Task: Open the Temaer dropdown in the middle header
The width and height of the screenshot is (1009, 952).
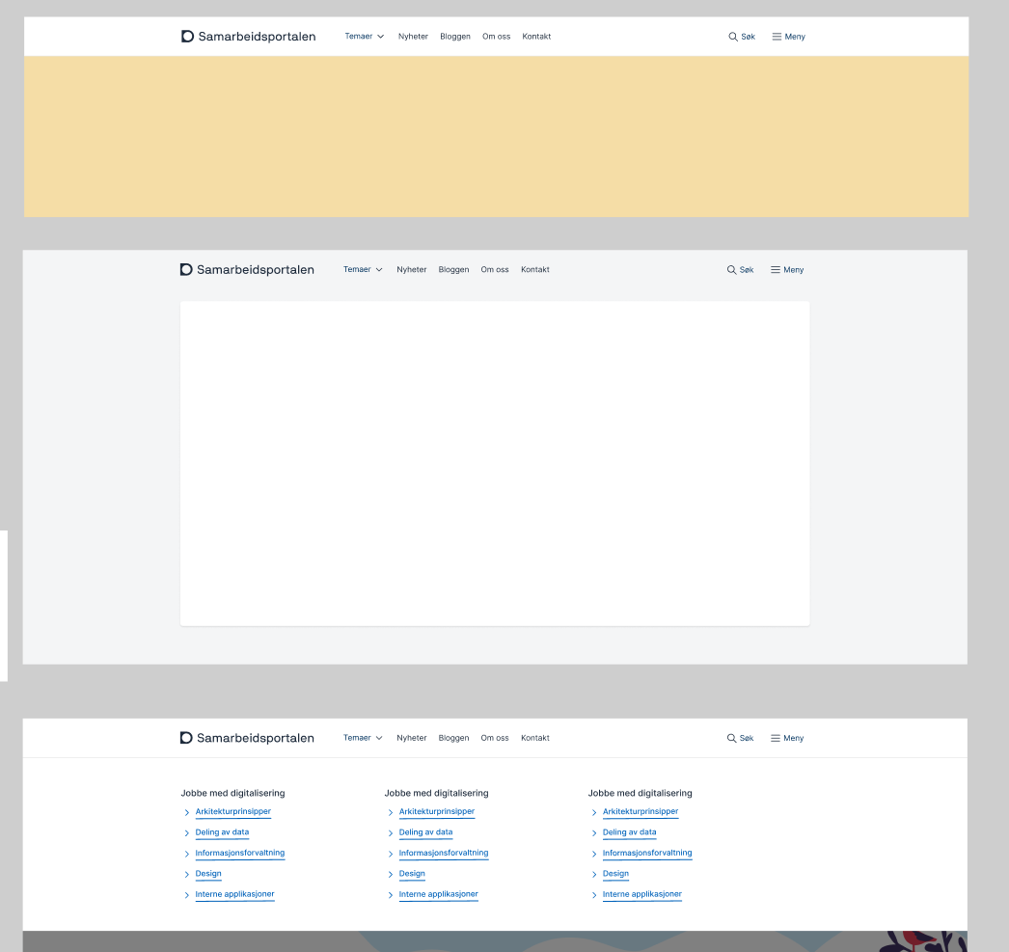Action: pos(362,269)
